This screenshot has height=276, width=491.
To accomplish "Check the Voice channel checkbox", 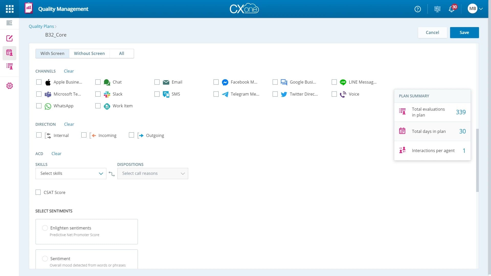I will click(x=334, y=94).
